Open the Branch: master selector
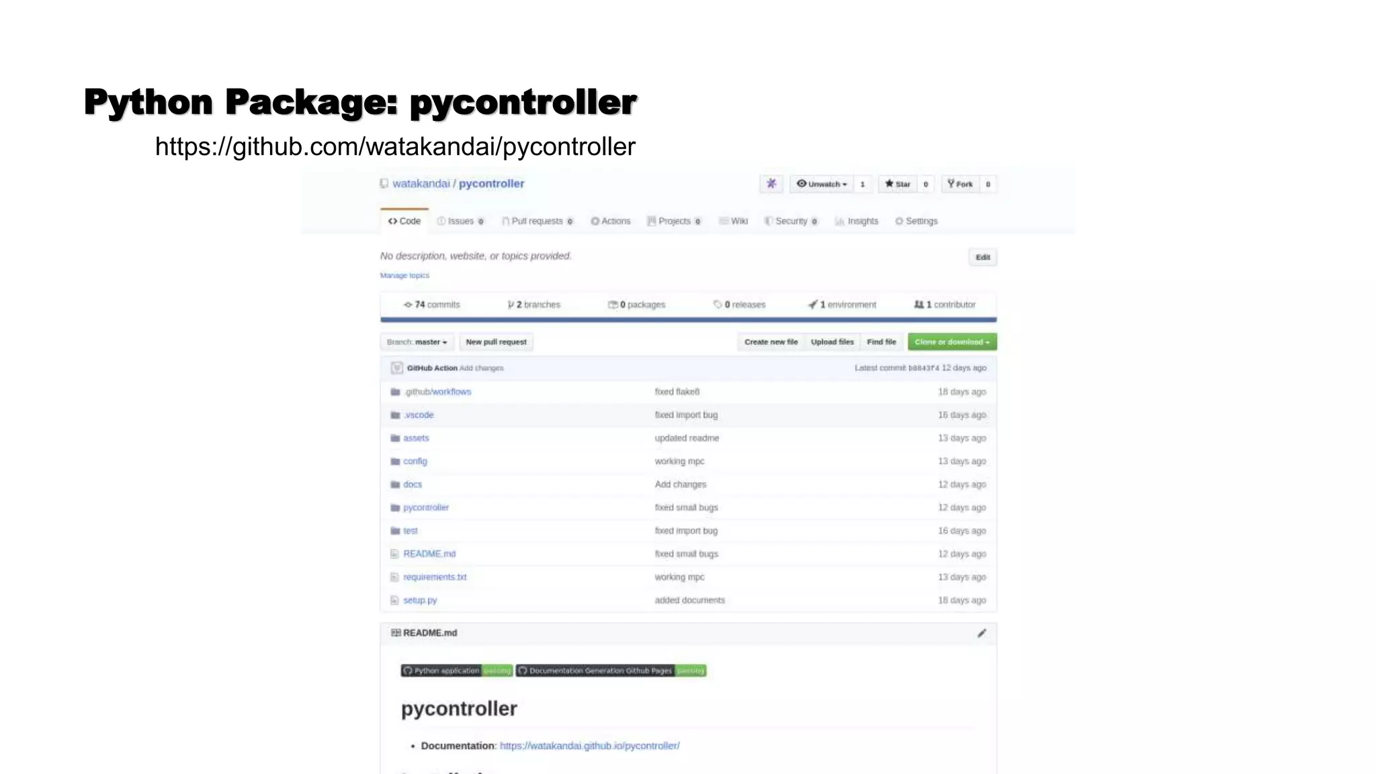 [417, 342]
